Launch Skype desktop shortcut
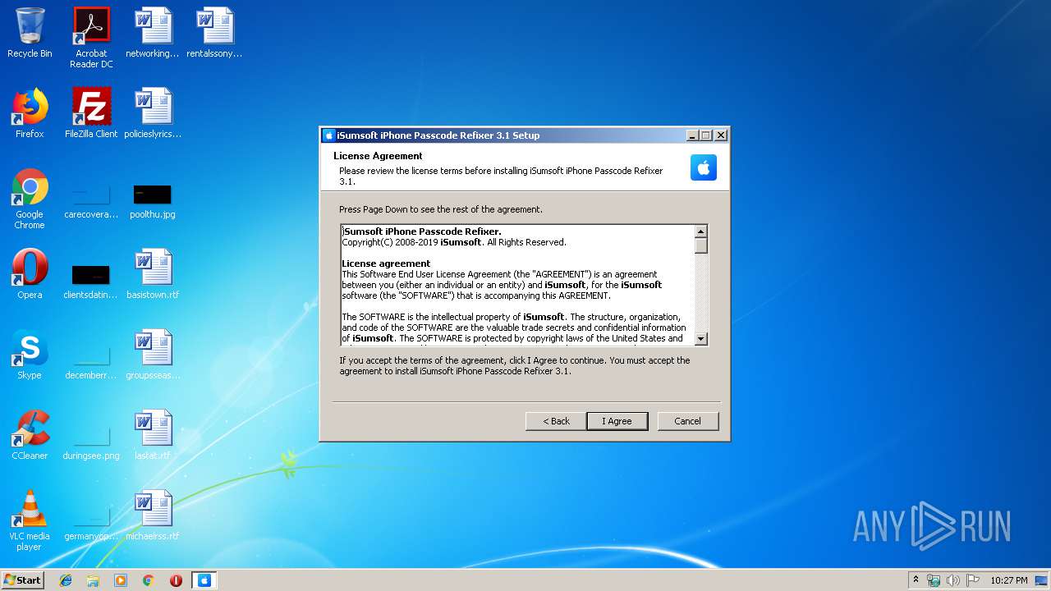This screenshot has width=1051, height=591. (30, 355)
